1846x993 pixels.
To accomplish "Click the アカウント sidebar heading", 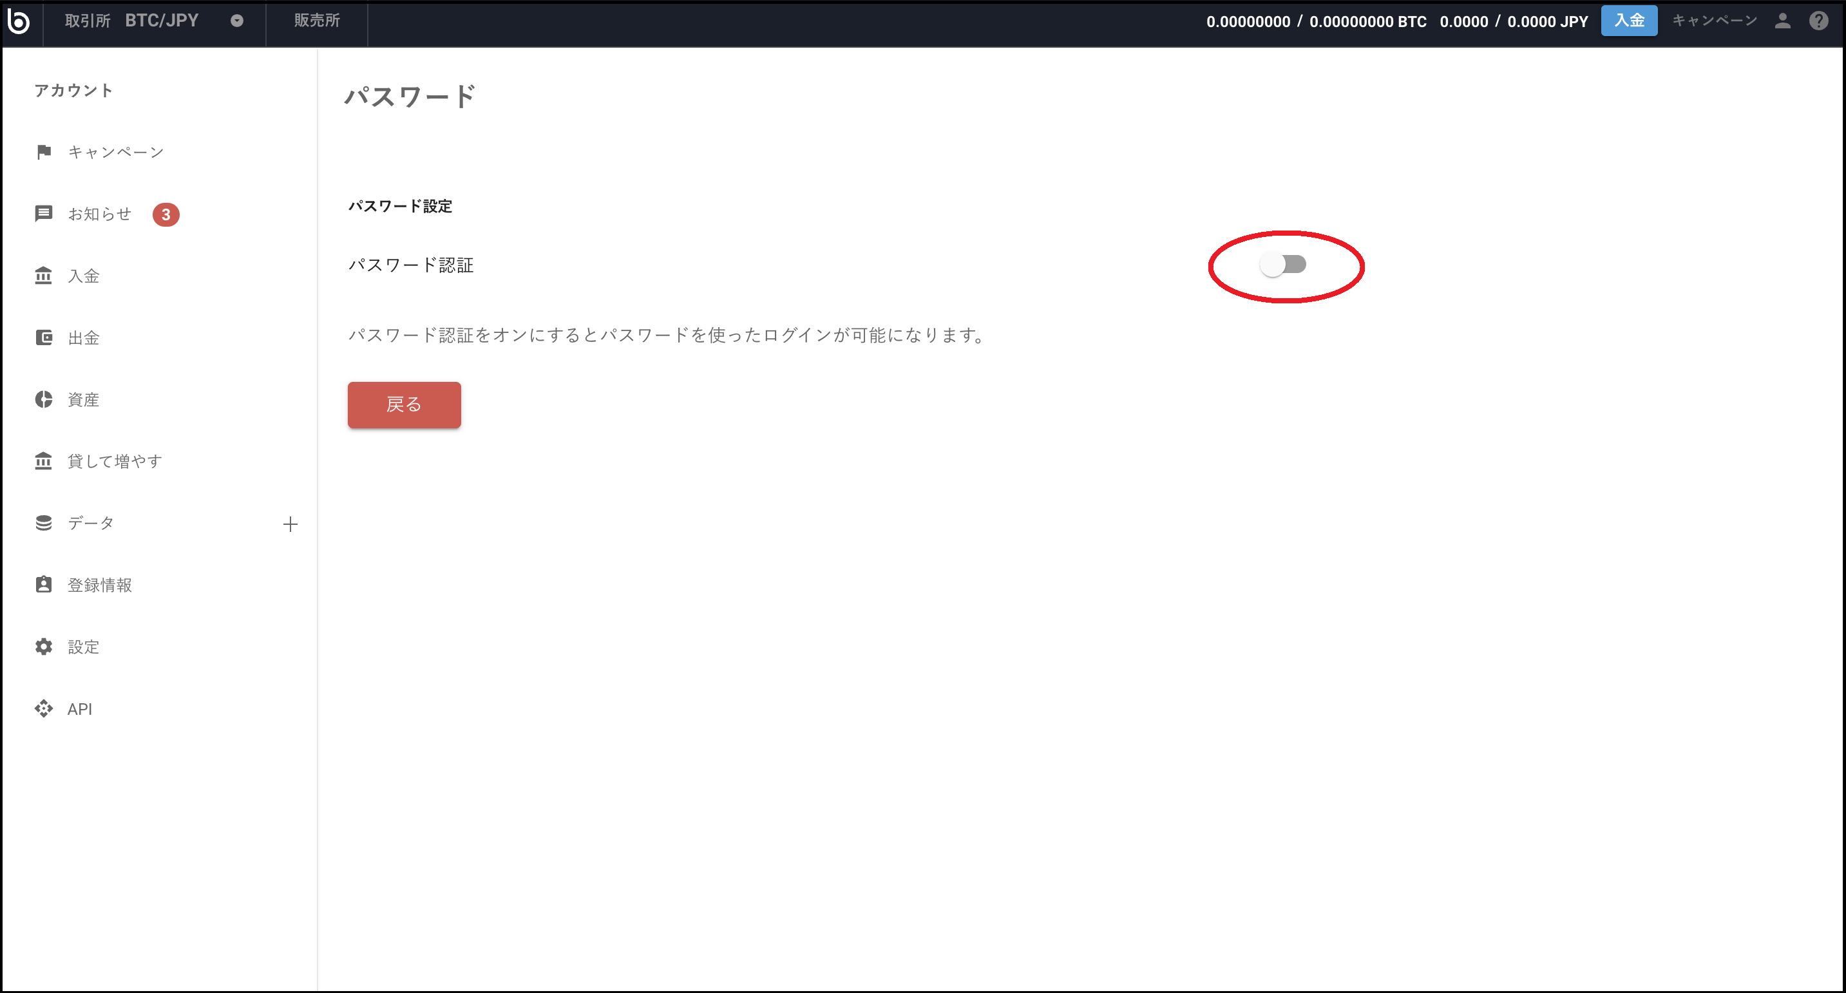I will point(74,90).
